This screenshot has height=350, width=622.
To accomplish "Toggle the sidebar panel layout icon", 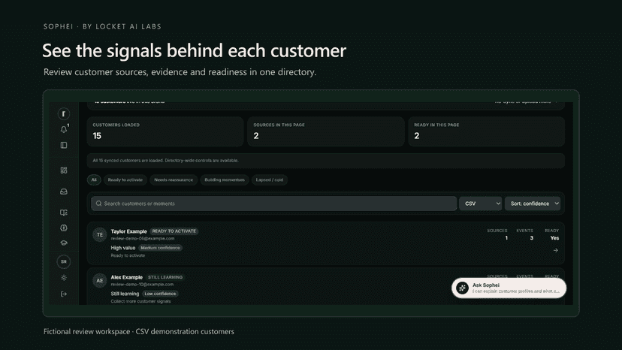I will coord(63,145).
